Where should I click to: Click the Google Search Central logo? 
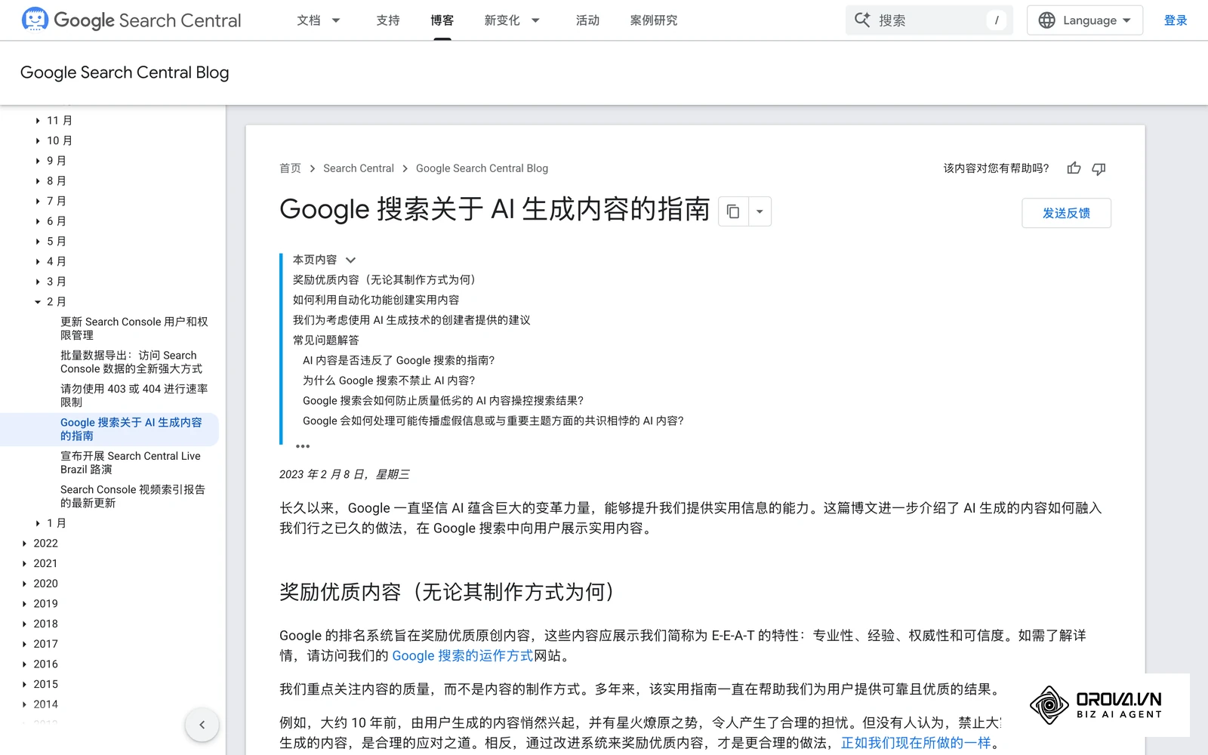pos(131,20)
